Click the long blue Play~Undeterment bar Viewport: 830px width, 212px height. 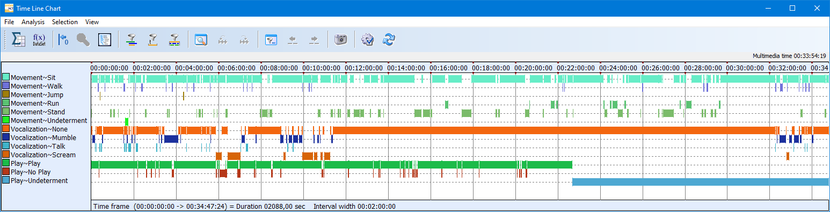coord(700,182)
